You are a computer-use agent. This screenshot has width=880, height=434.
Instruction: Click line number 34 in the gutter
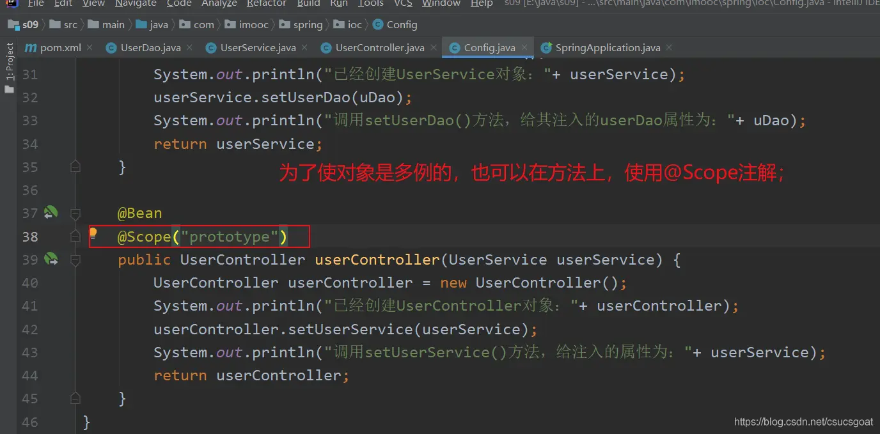point(30,144)
